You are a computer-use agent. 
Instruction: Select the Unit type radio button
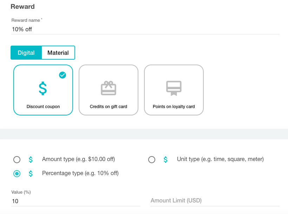coord(152,160)
